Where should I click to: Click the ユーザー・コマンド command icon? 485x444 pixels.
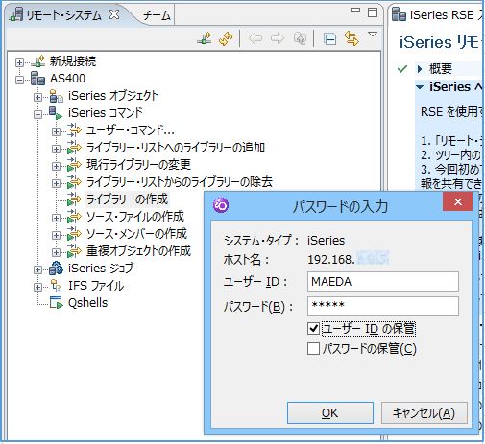[74, 130]
